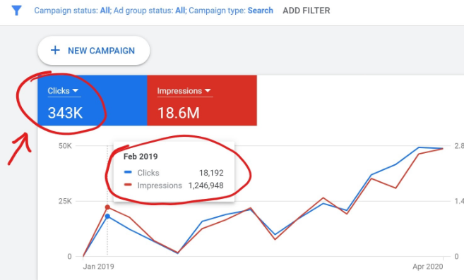Click the blue Clicks data point for Feb 2019

tap(107, 217)
